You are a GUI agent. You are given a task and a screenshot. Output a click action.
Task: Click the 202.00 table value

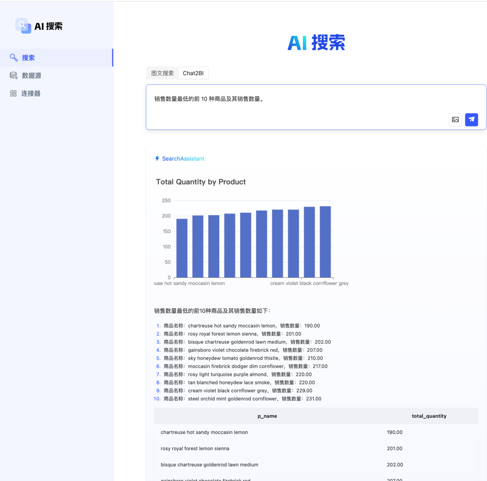[395, 465]
